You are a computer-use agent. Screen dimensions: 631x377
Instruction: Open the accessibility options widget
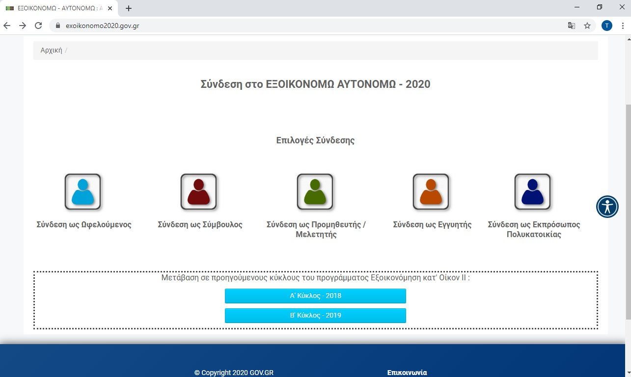pos(607,207)
